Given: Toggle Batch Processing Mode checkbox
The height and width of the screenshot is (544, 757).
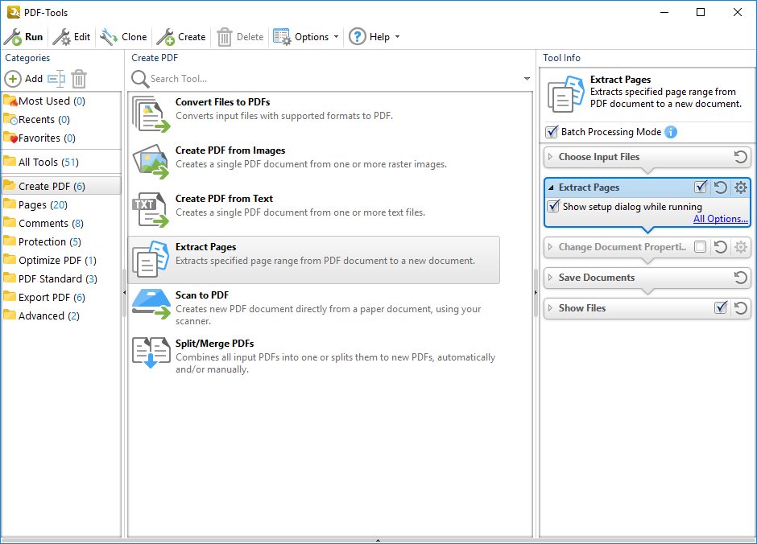Looking at the screenshot, I should tap(552, 132).
